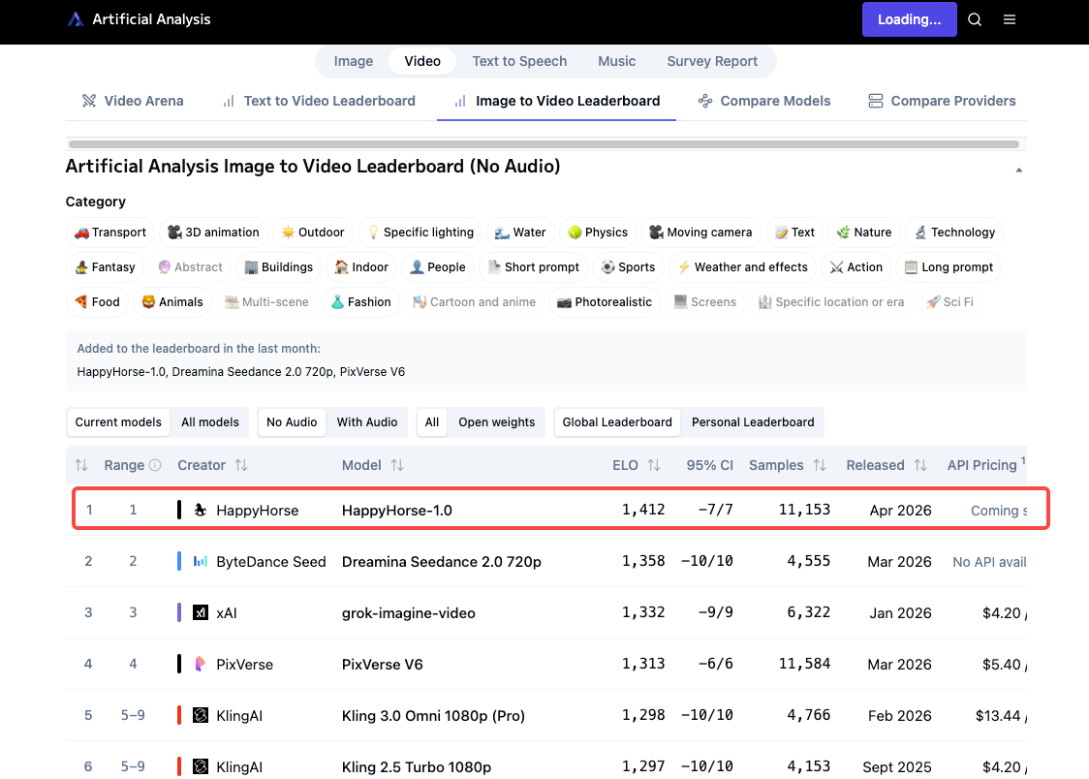This screenshot has height=779, width=1089.
Task: Sort by Model column arrows
Action: coord(397,465)
